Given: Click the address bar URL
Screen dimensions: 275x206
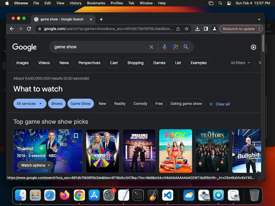Looking at the screenshot, I should click(x=108, y=29).
